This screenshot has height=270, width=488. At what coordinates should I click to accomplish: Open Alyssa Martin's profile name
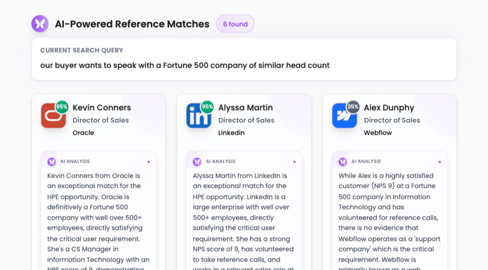(x=246, y=108)
